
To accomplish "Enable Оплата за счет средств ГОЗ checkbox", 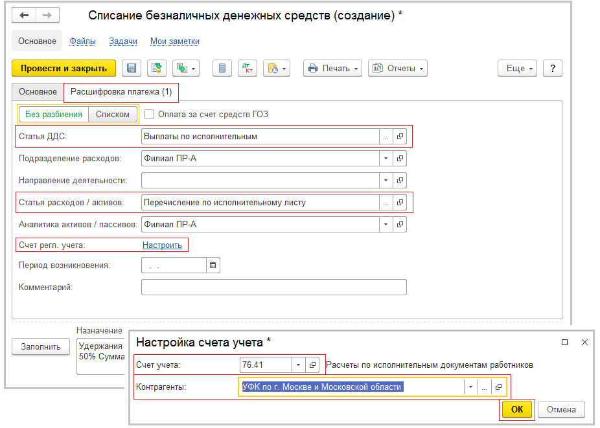I will 150,115.
